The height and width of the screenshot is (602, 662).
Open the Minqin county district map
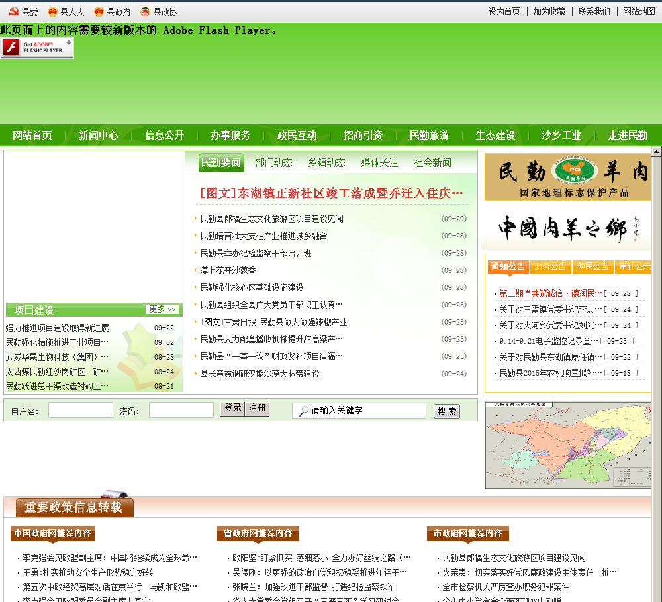[567, 445]
